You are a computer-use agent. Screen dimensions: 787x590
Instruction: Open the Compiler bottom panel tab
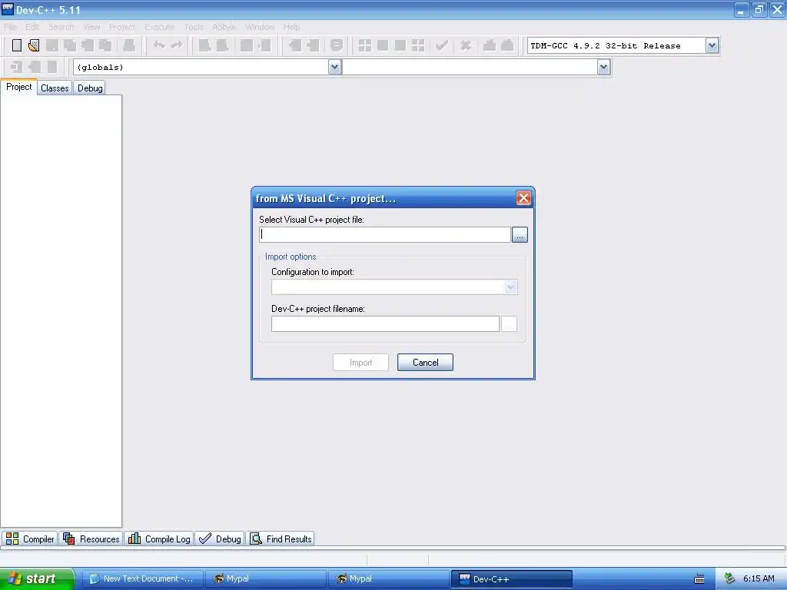(x=30, y=539)
